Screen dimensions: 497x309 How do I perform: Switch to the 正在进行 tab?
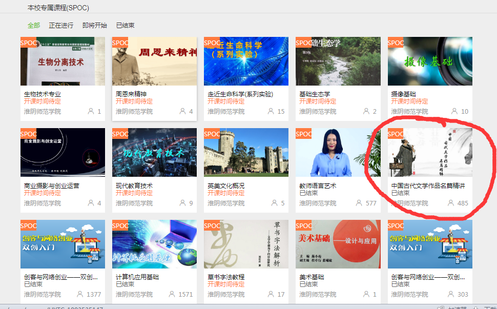pyautogui.click(x=61, y=25)
